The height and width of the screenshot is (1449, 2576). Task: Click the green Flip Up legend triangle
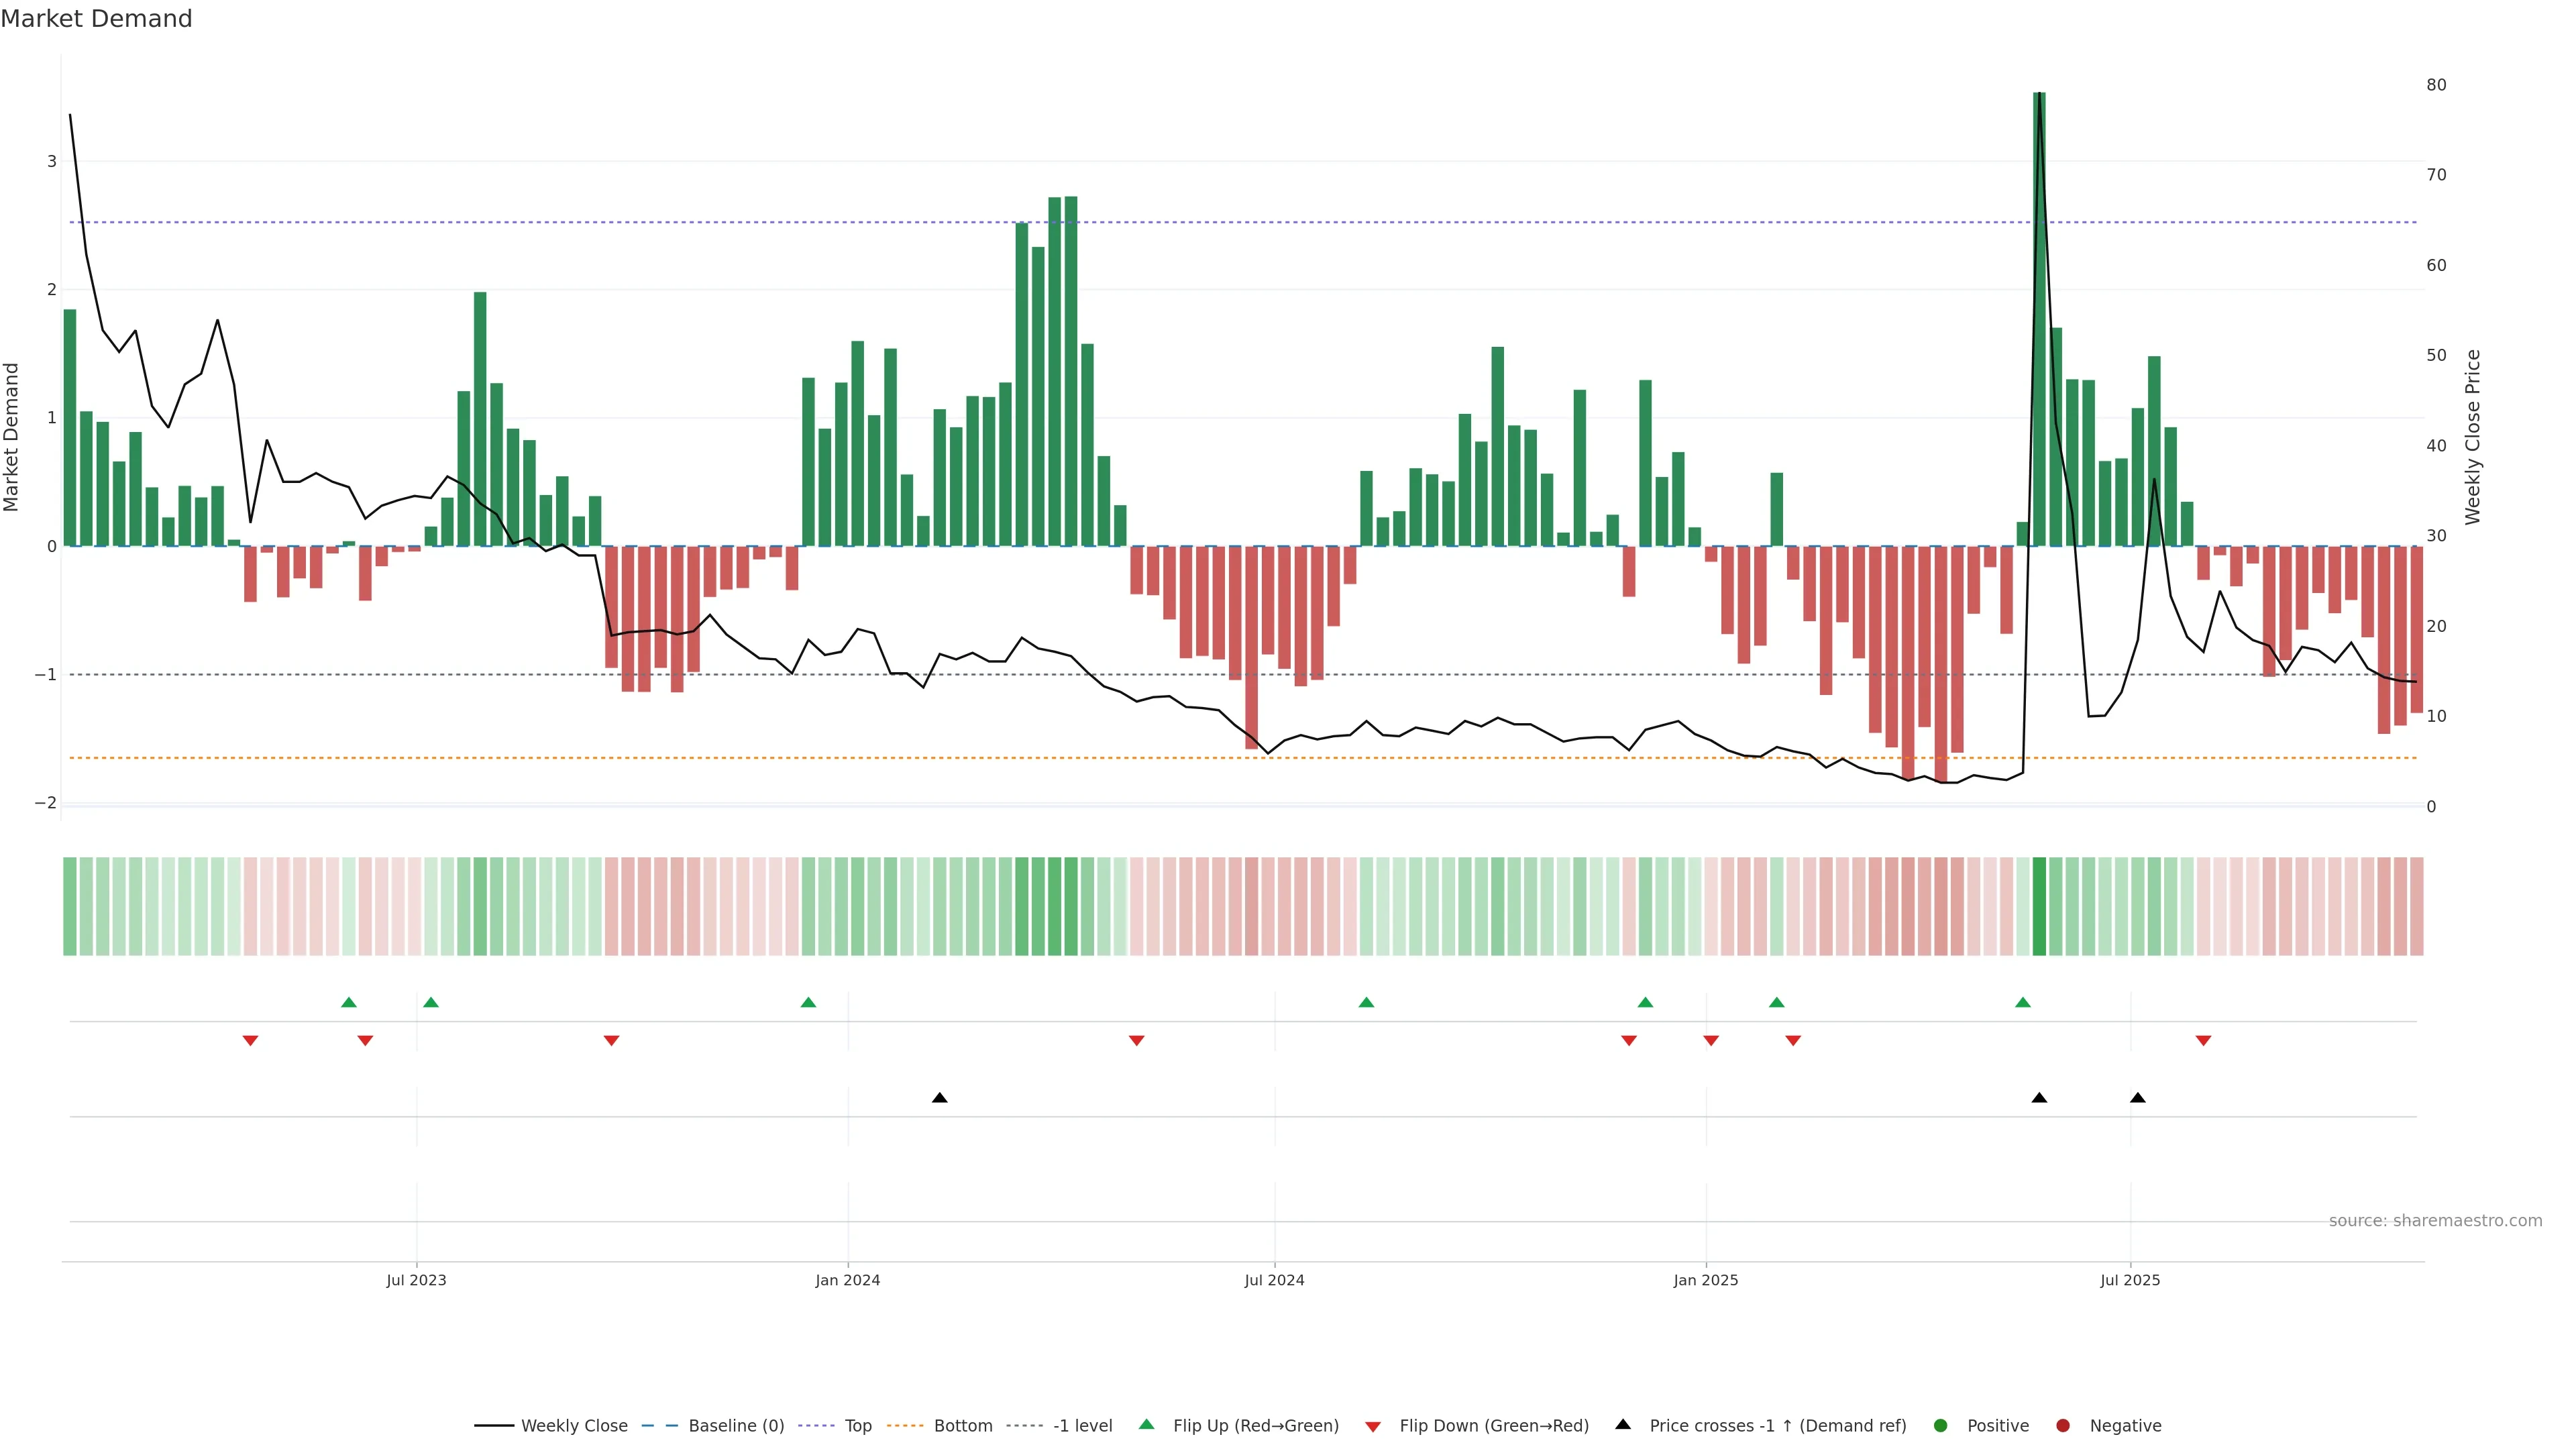[x=1146, y=1425]
